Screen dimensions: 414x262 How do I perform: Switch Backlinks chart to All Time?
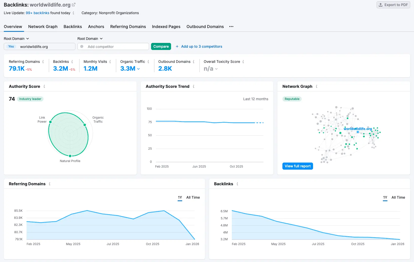pos(398,197)
